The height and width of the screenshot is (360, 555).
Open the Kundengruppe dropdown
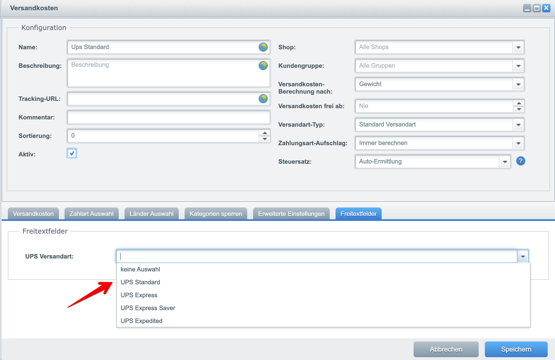[518, 66]
